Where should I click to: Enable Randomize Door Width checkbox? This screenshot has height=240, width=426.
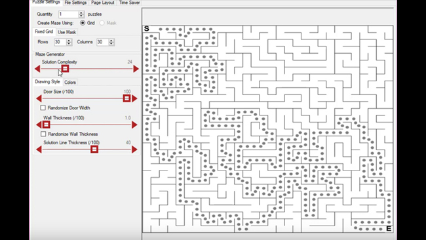(43, 108)
